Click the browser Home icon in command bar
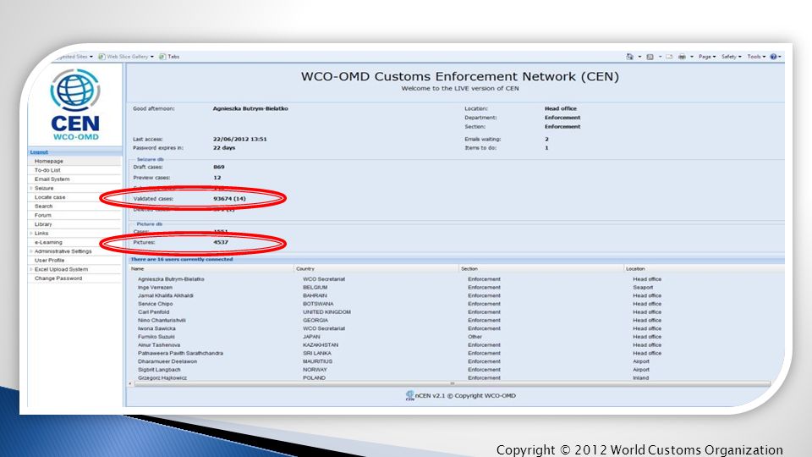The width and height of the screenshot is (812, 457). [629, 57]
